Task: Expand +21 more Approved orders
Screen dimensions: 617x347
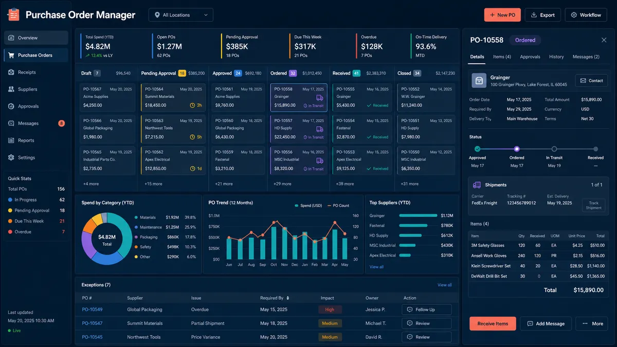Action: pyautogui.click(x=224, y=184)
